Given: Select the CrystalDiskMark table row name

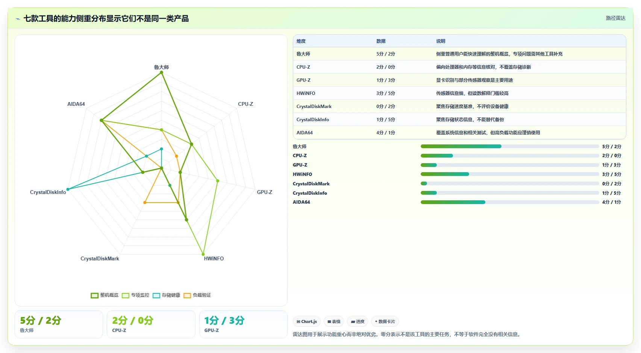Looking at the screenshot, I should tap(314, 107).
